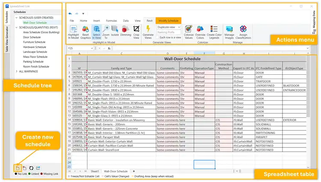The image size is (321, 182).
Task: Click the Highlight In Model ribbon icon
Action: coord(73,29)
